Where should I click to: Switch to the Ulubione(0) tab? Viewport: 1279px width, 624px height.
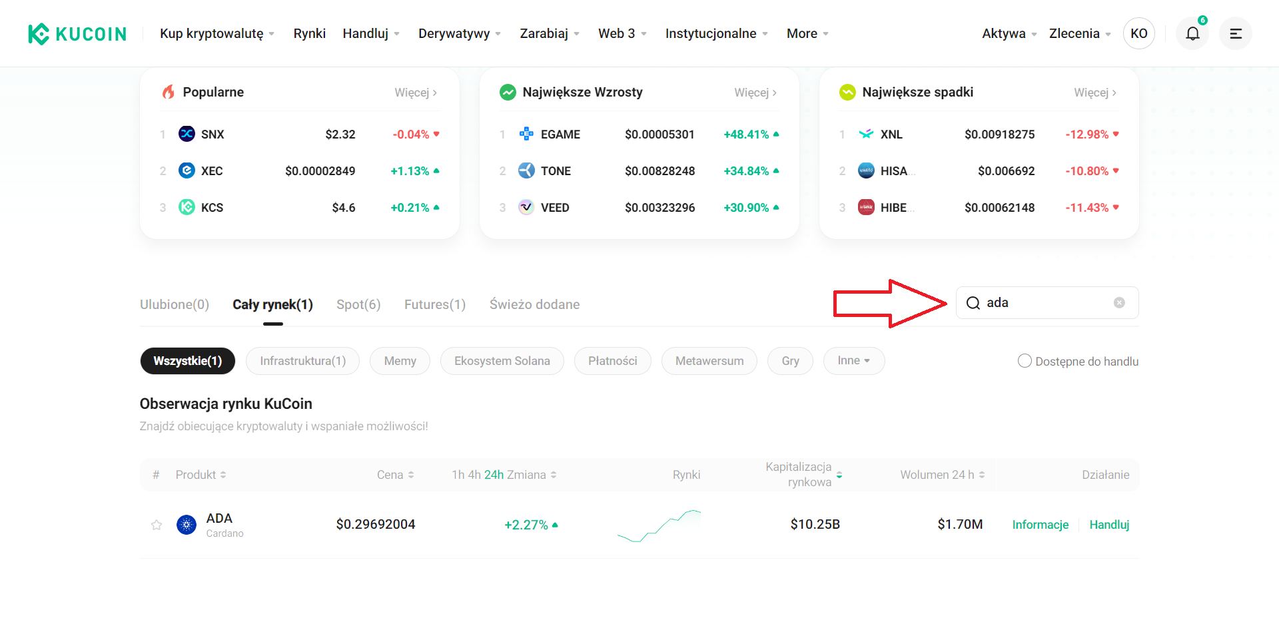pos(175,304)
